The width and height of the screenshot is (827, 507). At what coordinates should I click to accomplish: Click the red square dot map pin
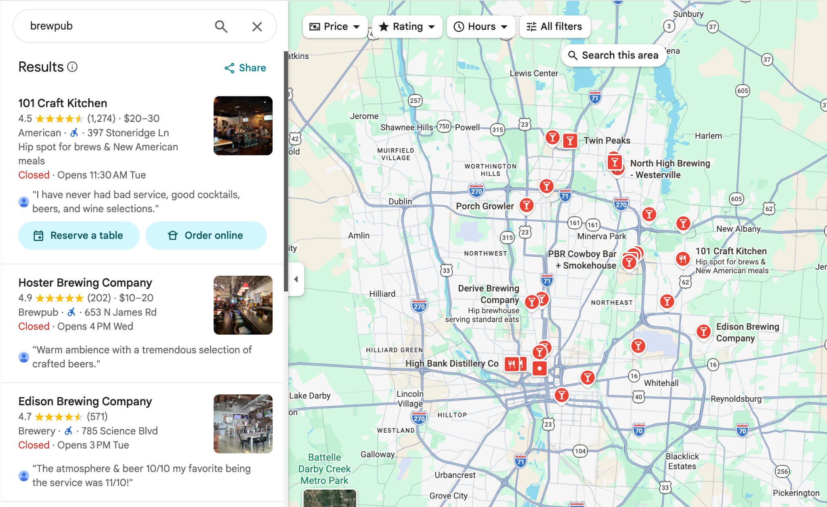(539, 368)
